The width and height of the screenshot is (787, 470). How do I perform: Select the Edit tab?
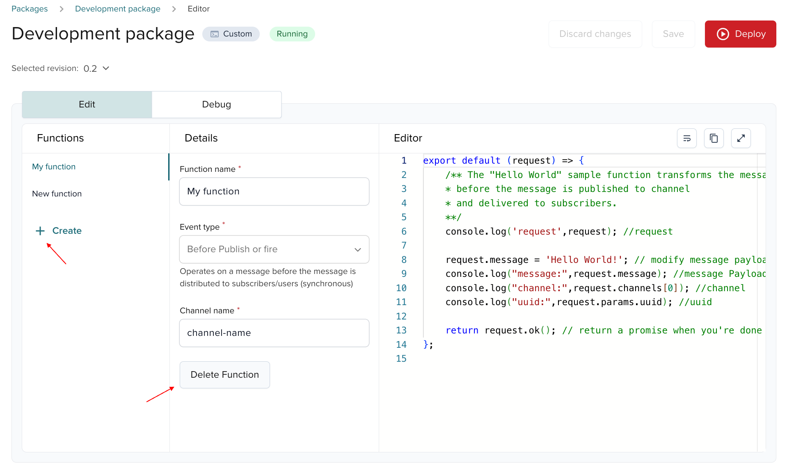87,105
